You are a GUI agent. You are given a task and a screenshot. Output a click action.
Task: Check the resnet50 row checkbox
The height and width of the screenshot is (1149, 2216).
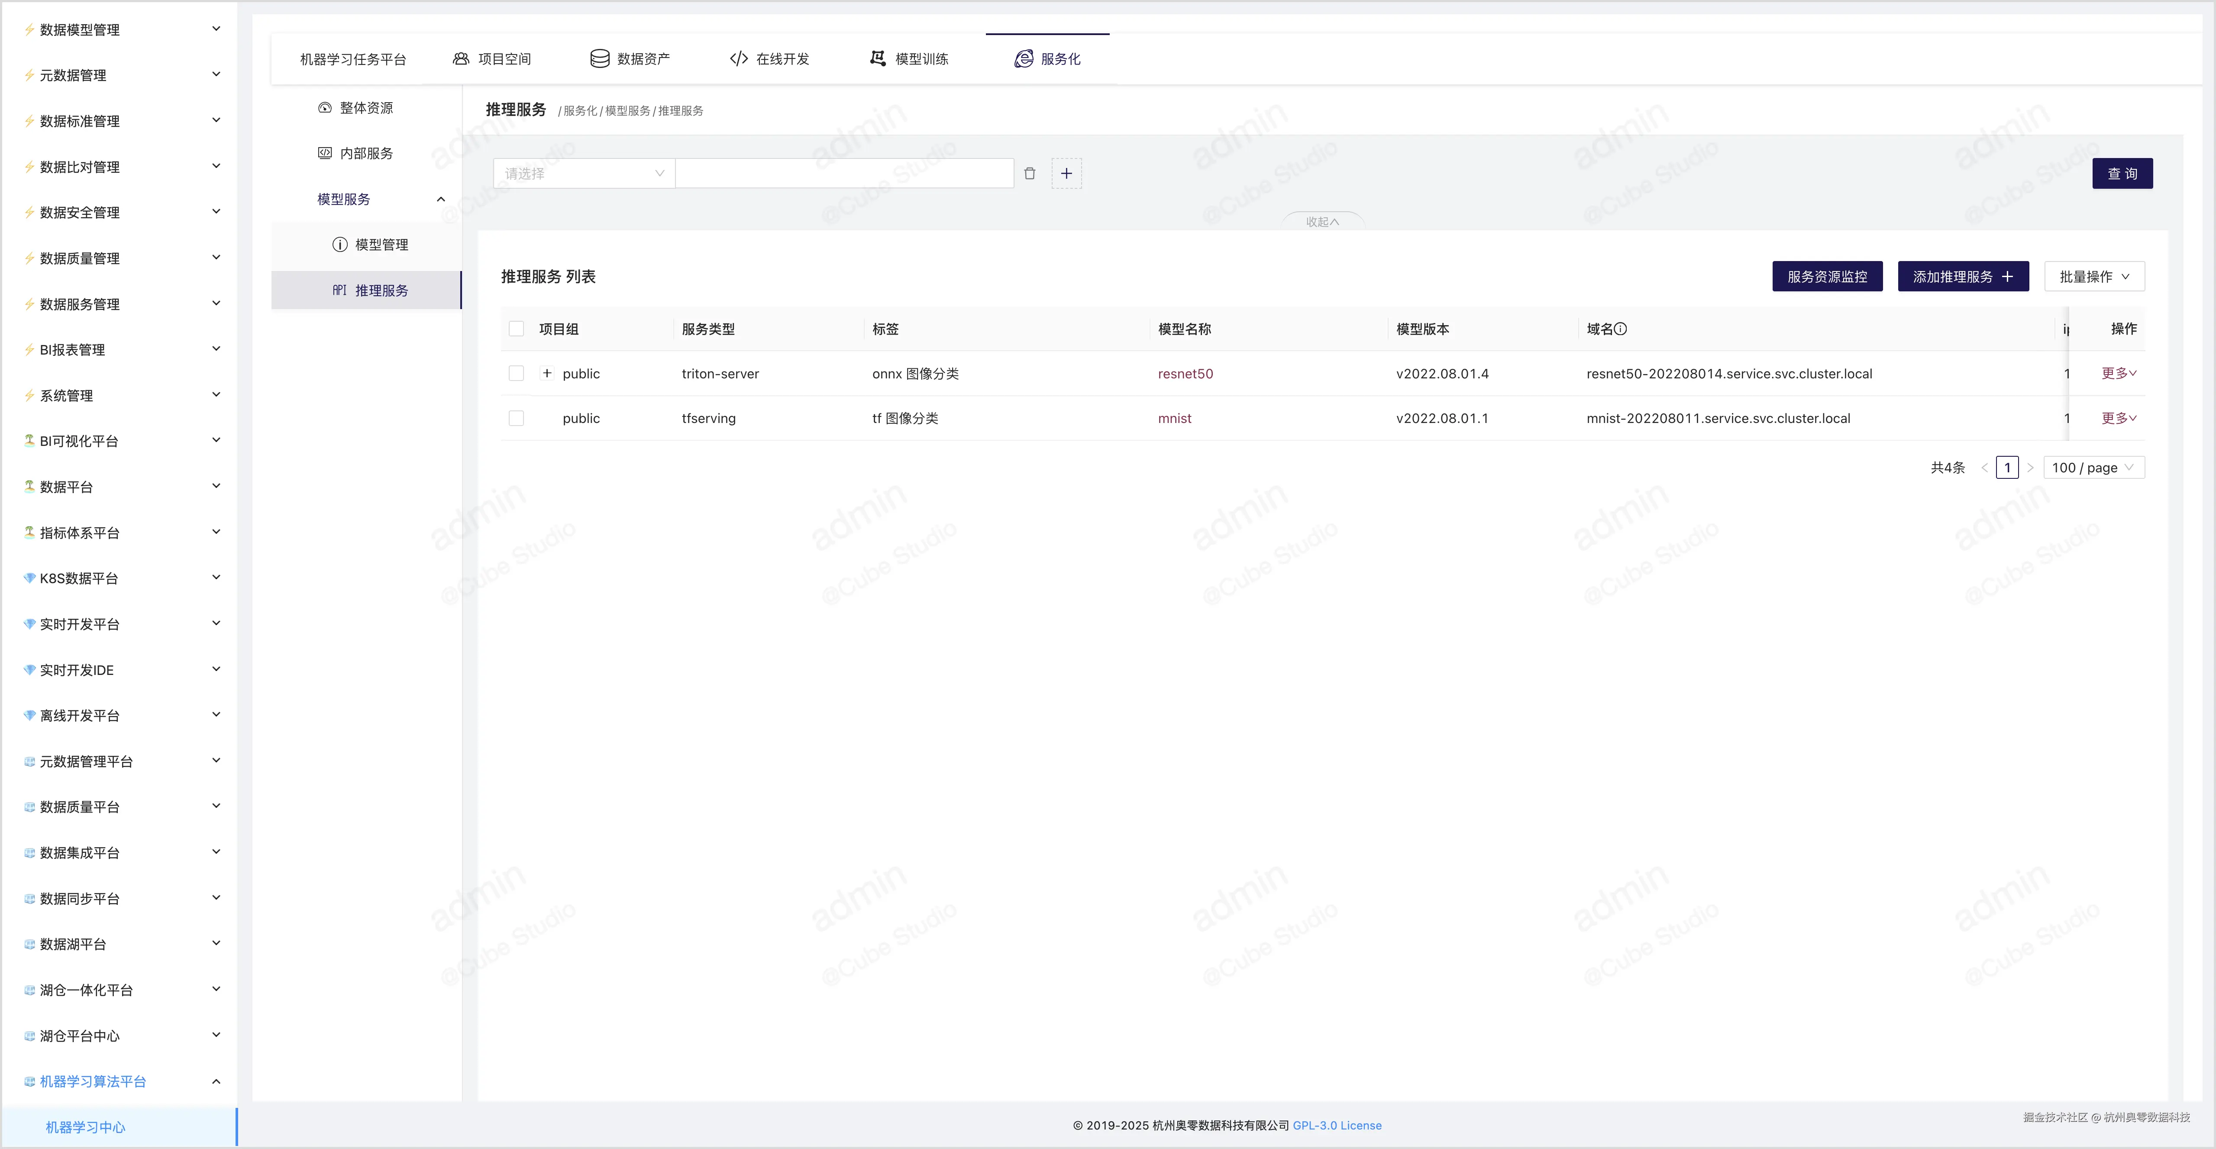click(516, 373)
